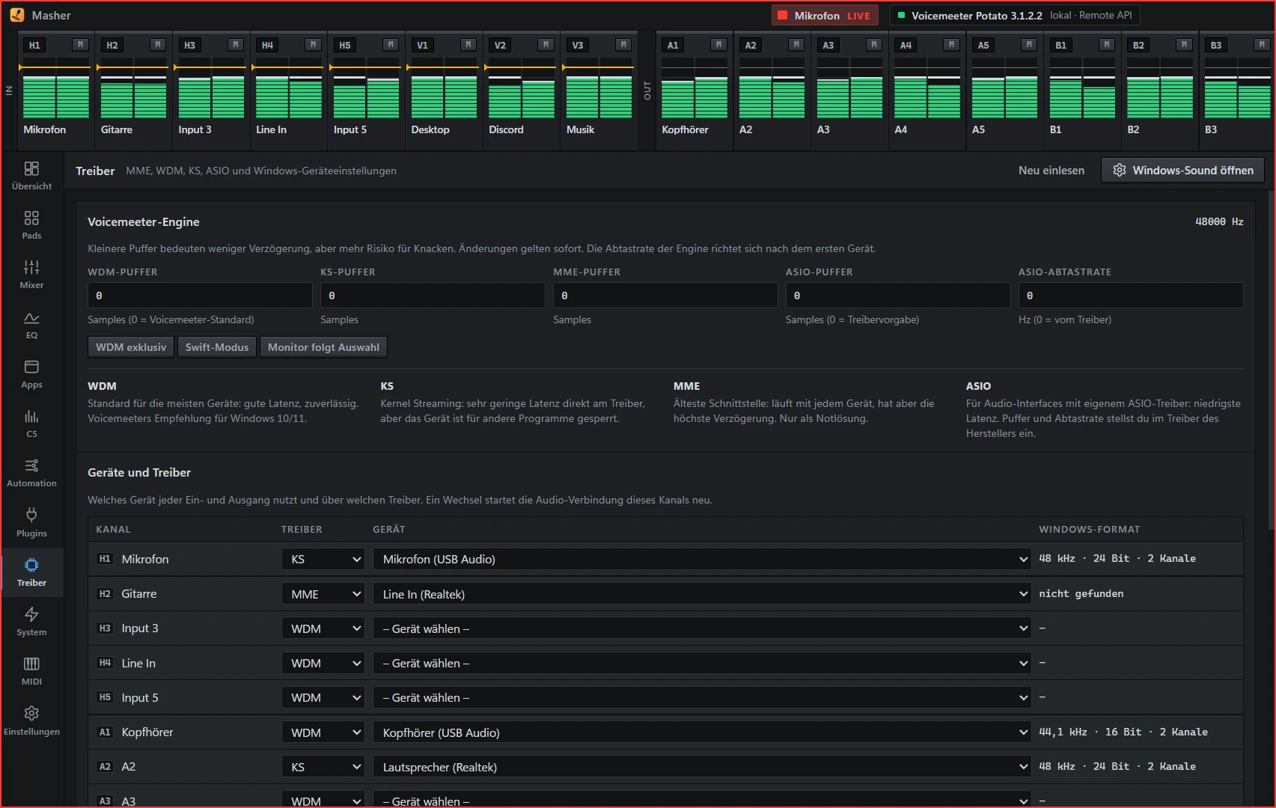Open the Automation sidebar icon
The height and width of the screenshot is (808, 1276).
coord(31,473)
